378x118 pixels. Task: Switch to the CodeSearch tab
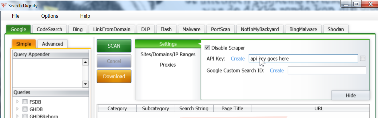point(49,29)
